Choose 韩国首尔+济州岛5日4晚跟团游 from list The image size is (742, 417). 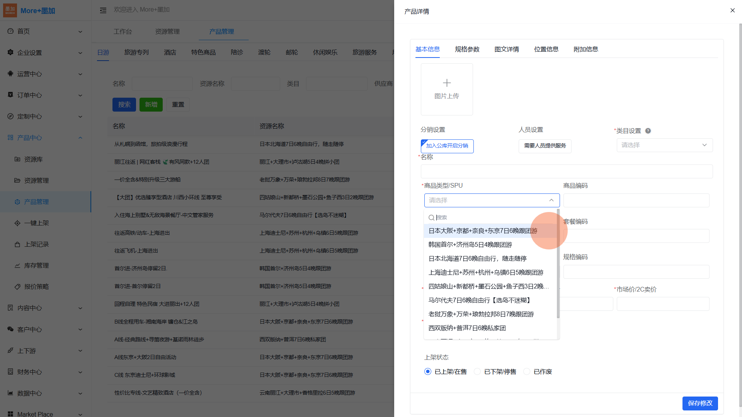click(470, 245)
